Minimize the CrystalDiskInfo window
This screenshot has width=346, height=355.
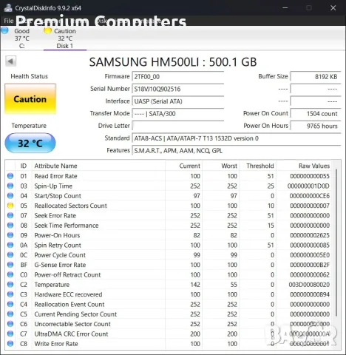285,8
